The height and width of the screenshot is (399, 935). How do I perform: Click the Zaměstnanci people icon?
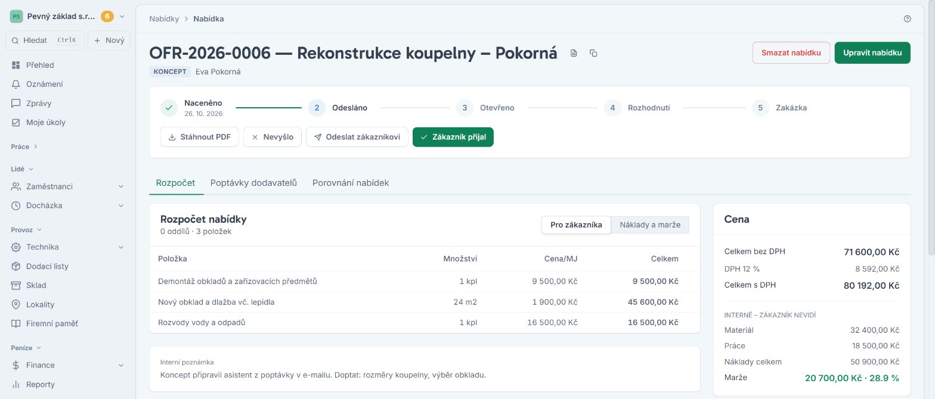pos(16,186)
